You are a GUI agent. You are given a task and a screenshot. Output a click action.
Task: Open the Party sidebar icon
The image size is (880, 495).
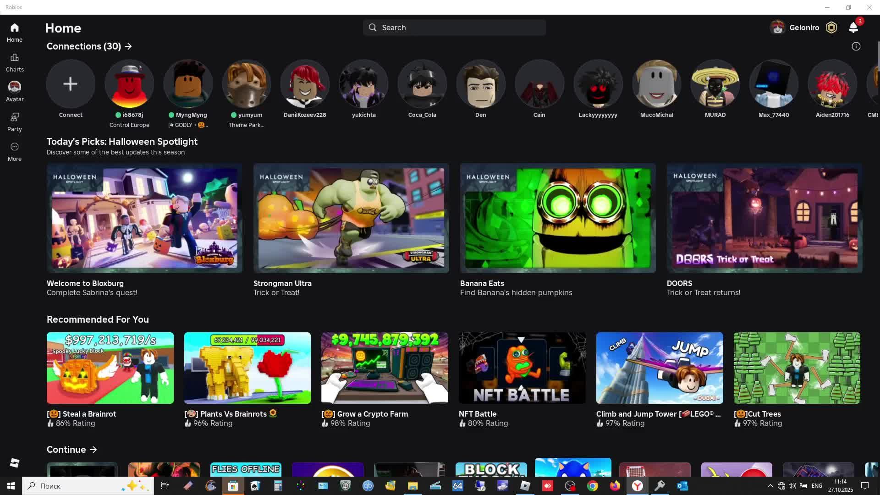(15, 122)
